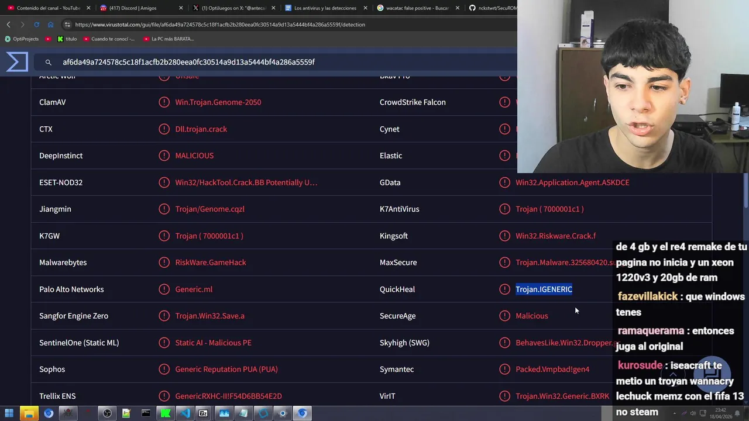The height and width of the screenshot is (421, 749).
Task: Click 'Win32/HackTool.Crack.BB Potentially U...' result
Action: pyautogui.click(x=246, y=182)
